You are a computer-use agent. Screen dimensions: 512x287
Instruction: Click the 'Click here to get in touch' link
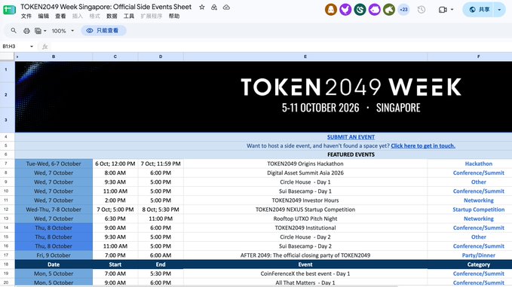[x=423, y=146]
